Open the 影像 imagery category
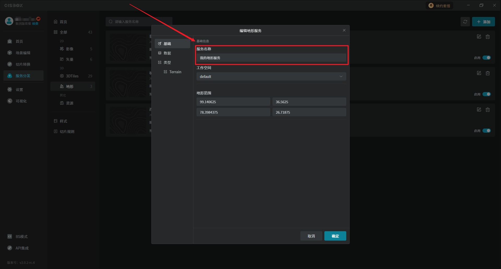 coord(70,49)
